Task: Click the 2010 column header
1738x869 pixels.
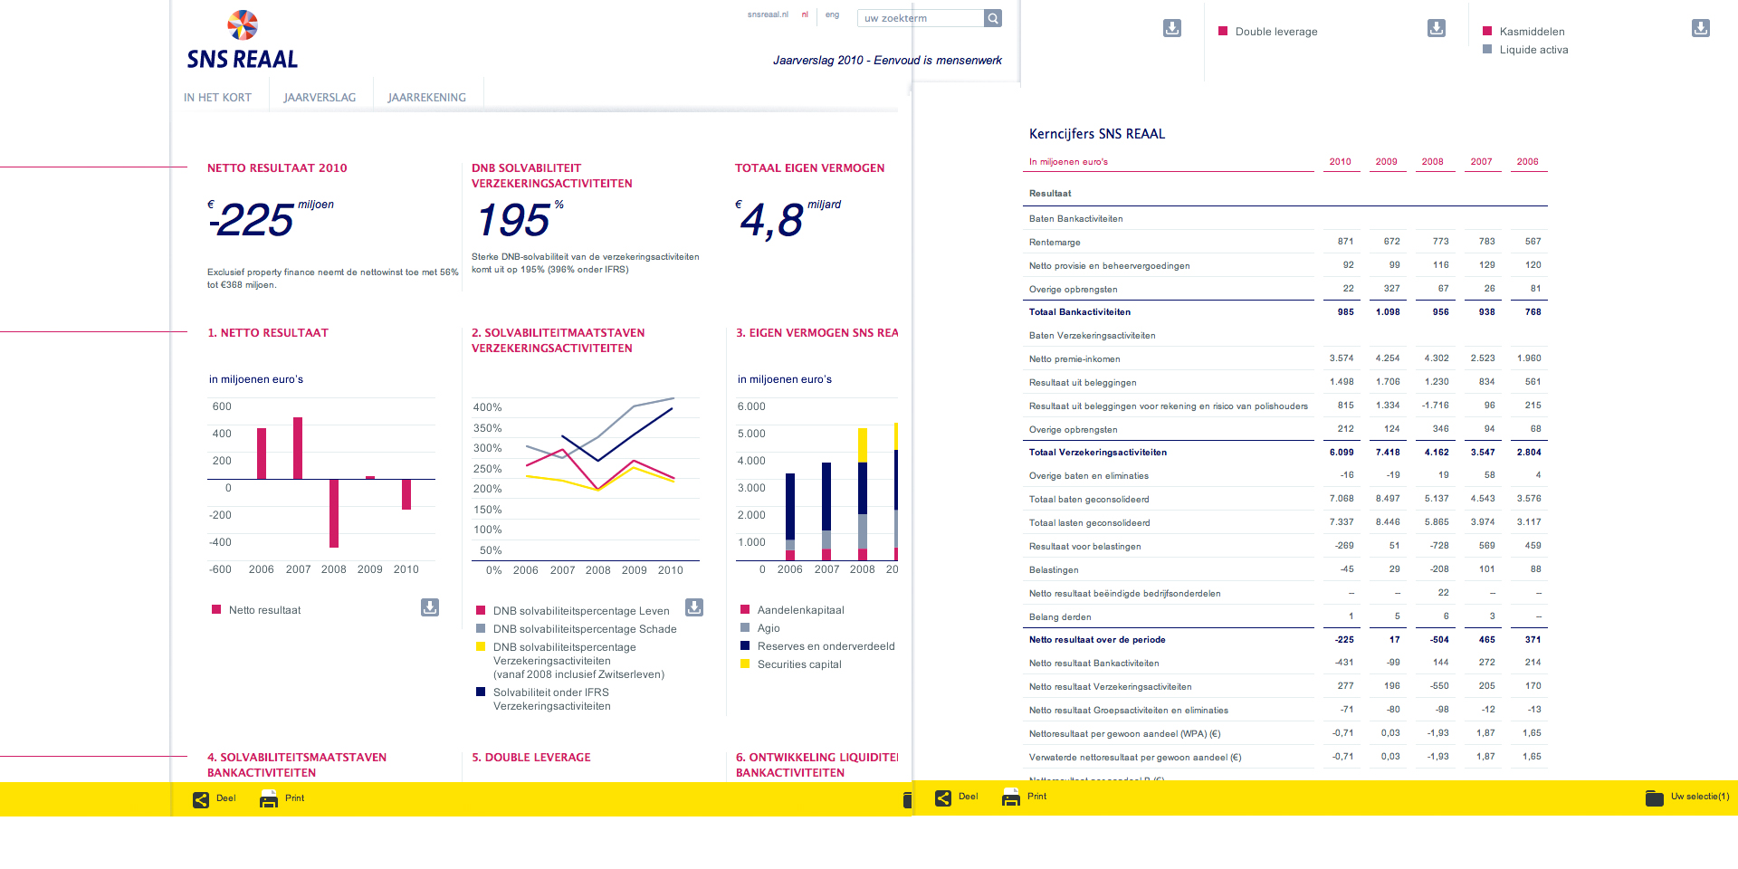Action: [x=1340, y=162]
